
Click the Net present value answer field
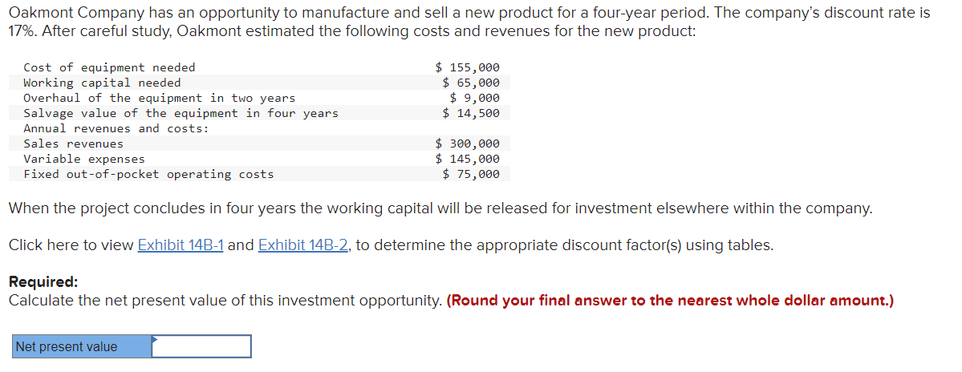(201, 346)
